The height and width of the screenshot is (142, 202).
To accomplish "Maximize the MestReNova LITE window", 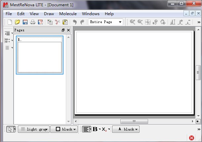I will click(x=181, y=4).
